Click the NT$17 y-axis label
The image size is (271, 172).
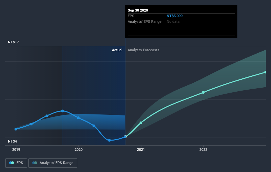click(x=13, y=42)
